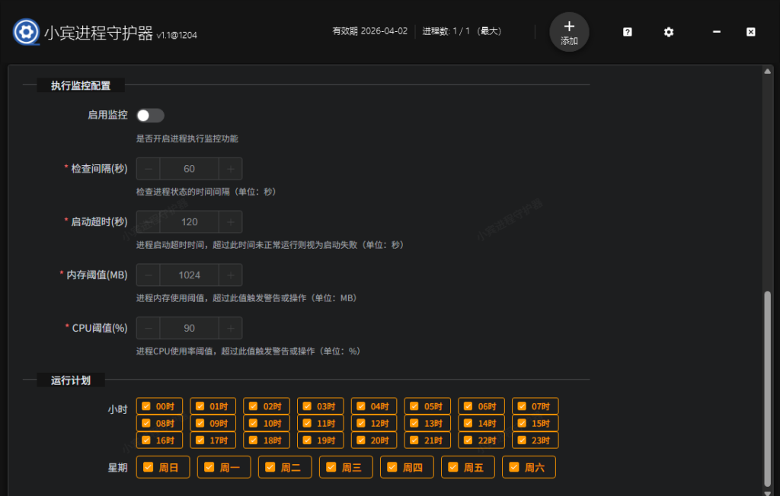Uncheck the 00时 hour checkbox
780x496 pixels.
click(x=159, y=405)
